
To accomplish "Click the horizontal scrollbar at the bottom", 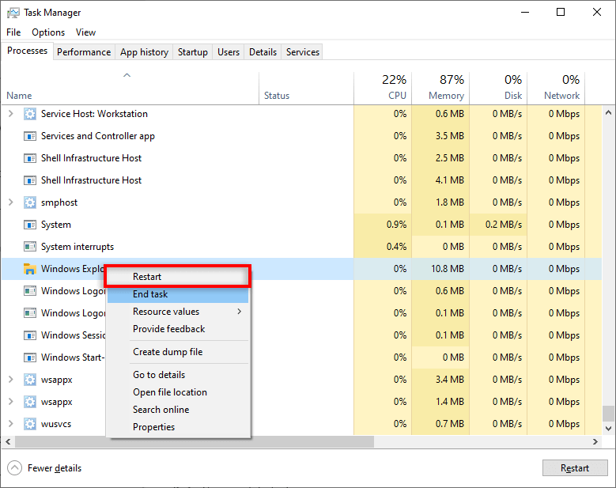I will click(190, 441).
